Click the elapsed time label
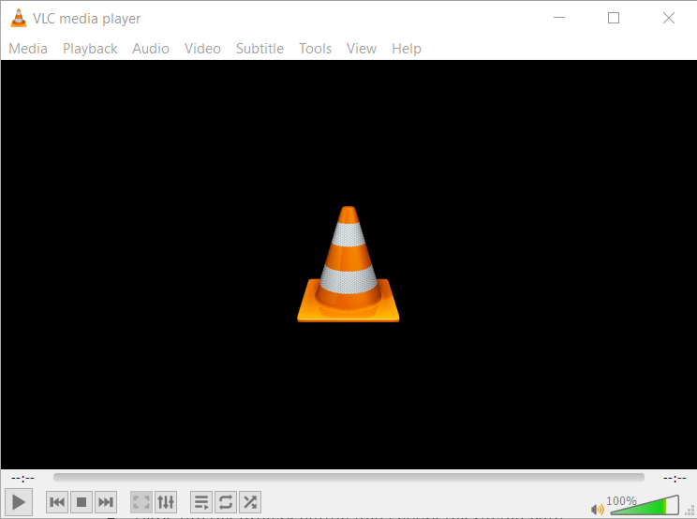 coord(22,478)
